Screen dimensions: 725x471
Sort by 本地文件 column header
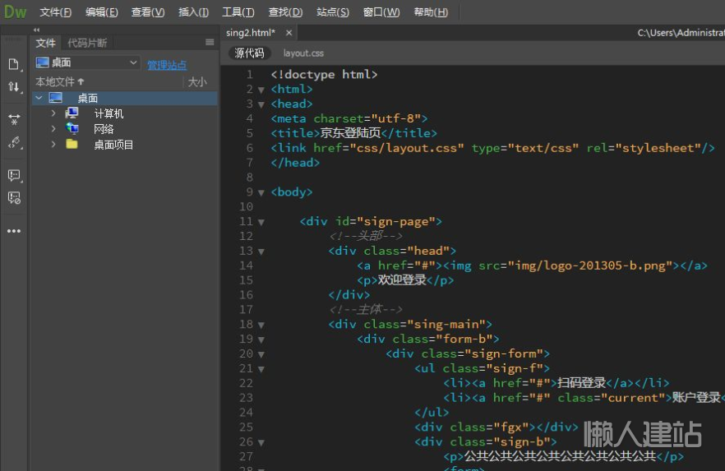click(60, 82)
